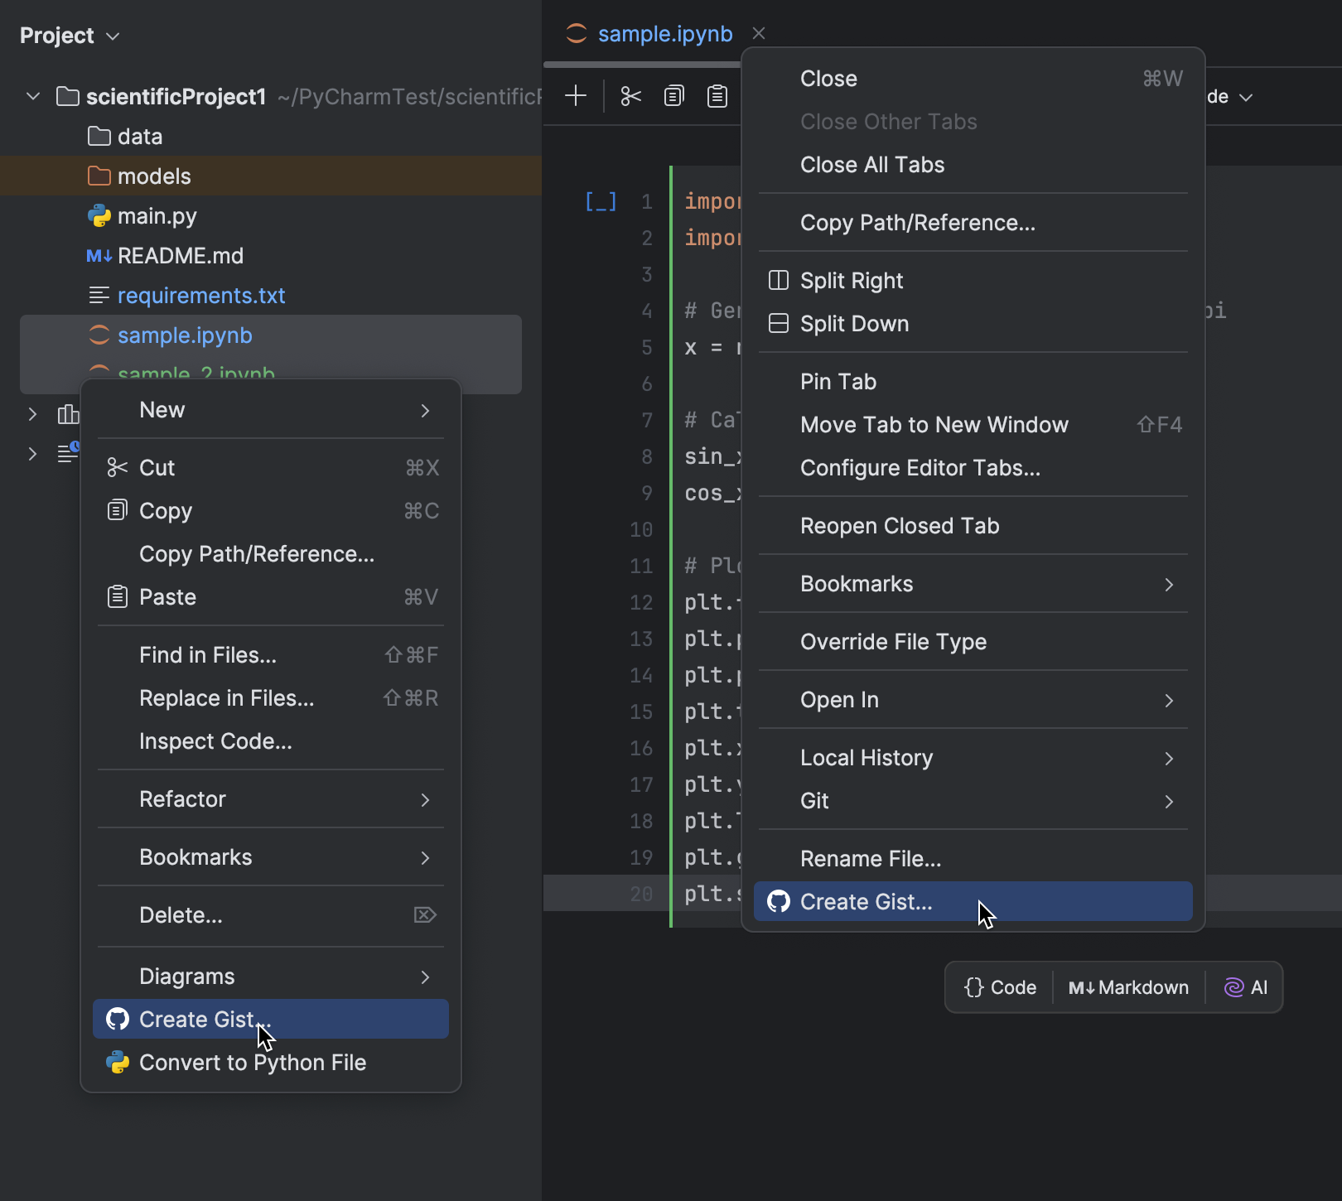The image size is (1342, 1201).
Task: Open requirements.txt in project tree
Action: point(201,296)
